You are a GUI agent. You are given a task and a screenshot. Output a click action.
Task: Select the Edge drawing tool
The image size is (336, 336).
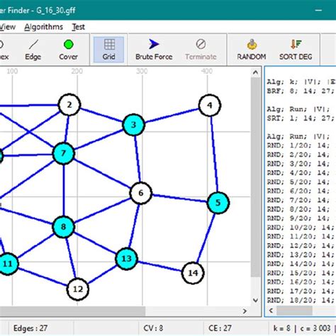33,50
